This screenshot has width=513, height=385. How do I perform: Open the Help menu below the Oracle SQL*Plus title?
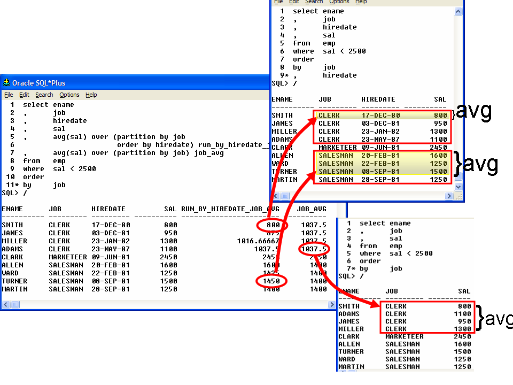91,95
